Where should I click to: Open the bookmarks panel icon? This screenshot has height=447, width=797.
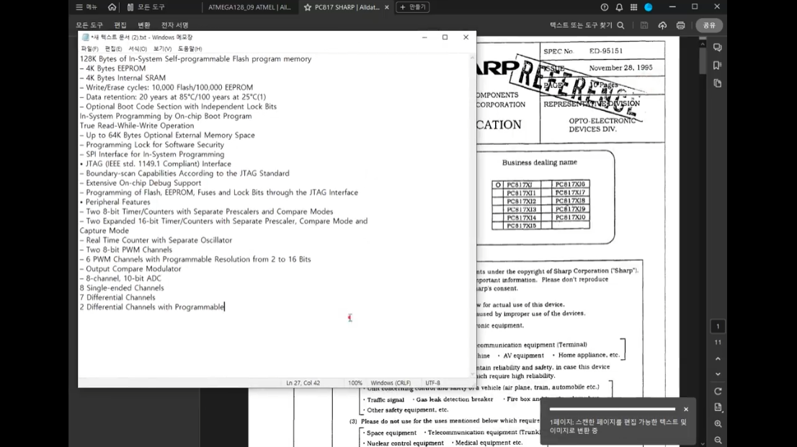tap(718, 65)
